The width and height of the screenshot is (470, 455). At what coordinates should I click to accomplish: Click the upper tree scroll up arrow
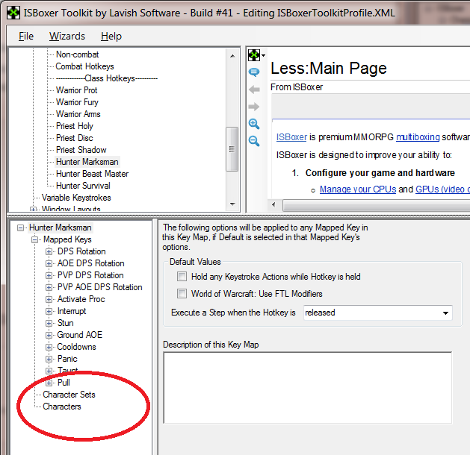[232, 56]
